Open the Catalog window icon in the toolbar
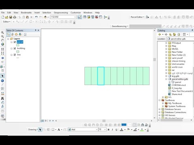Viewport: 194px width, 145px height. (x=89, y=17)
